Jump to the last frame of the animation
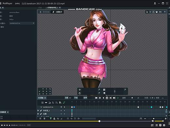This screenshot has height=128, width=170. click(114, 98)
